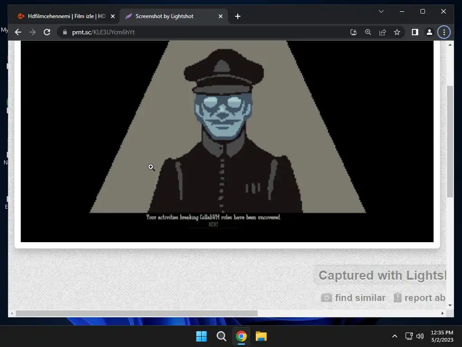The image size is (462, 347).
Task: Click the scroll down arrow
Action: coord(450,305)
